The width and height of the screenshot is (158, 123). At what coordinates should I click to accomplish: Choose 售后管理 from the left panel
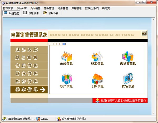pyautogui.click(x=27, y=66)
